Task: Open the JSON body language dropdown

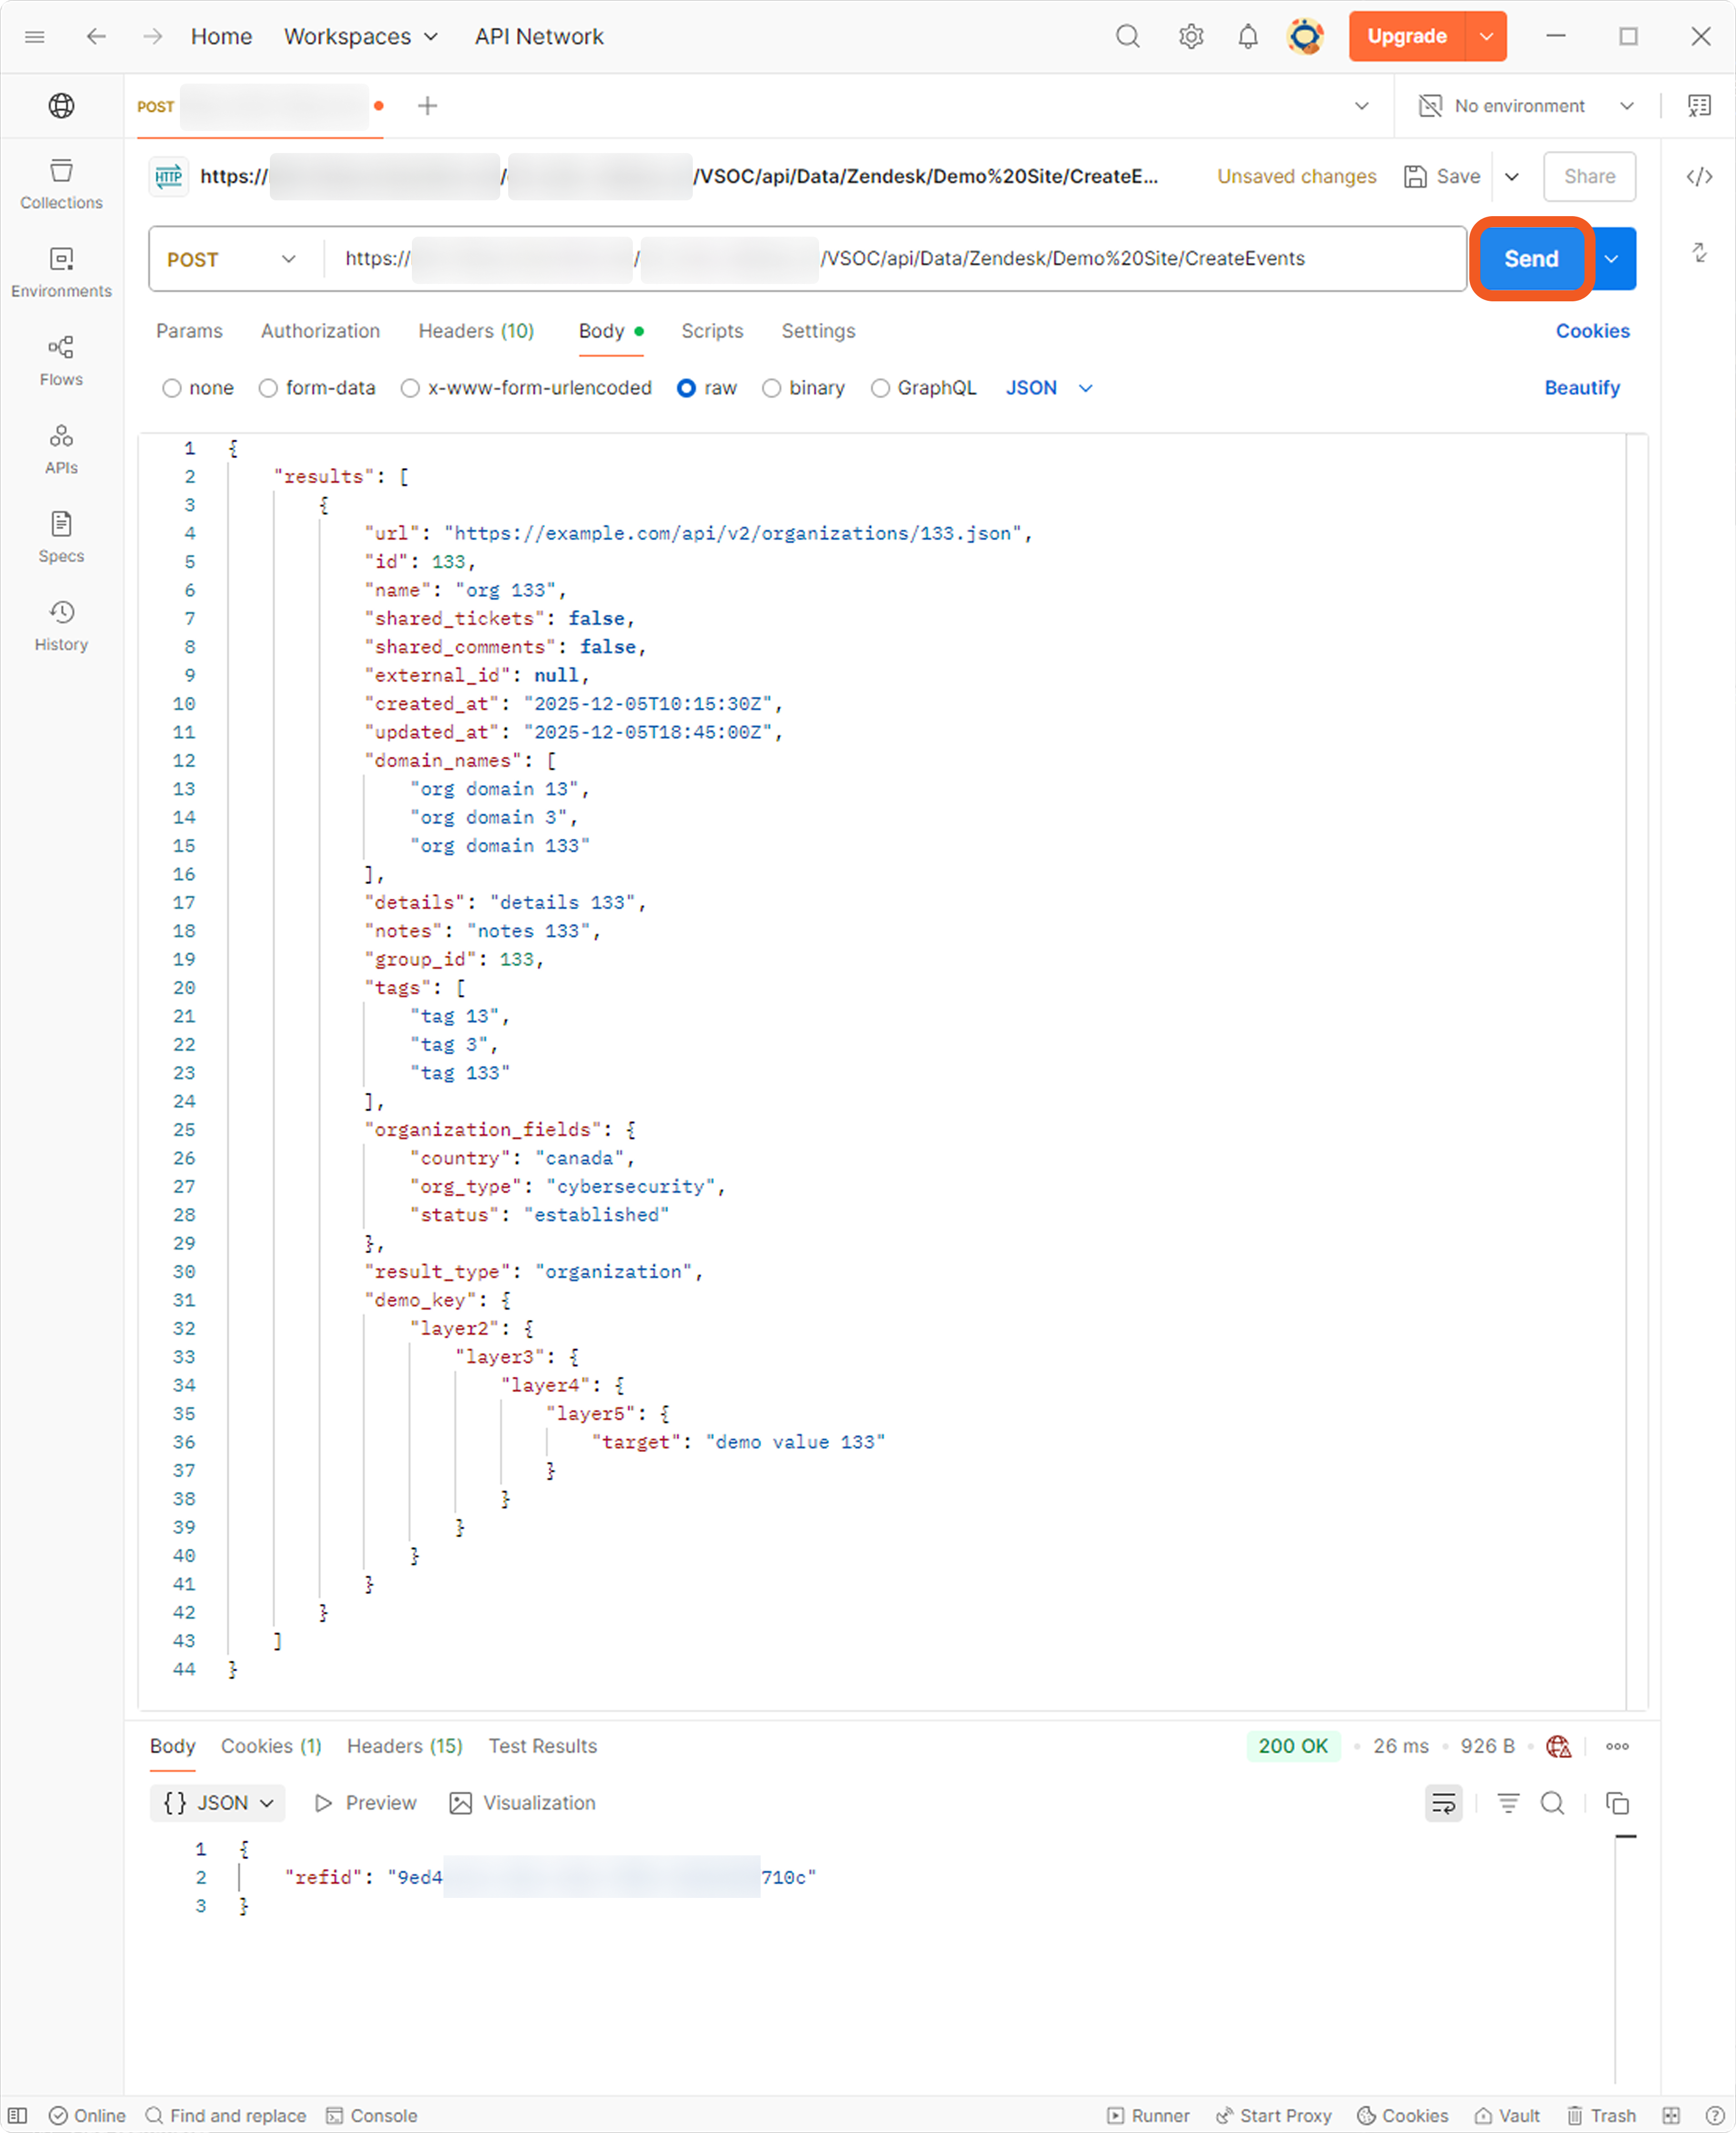Action: 1048,388
